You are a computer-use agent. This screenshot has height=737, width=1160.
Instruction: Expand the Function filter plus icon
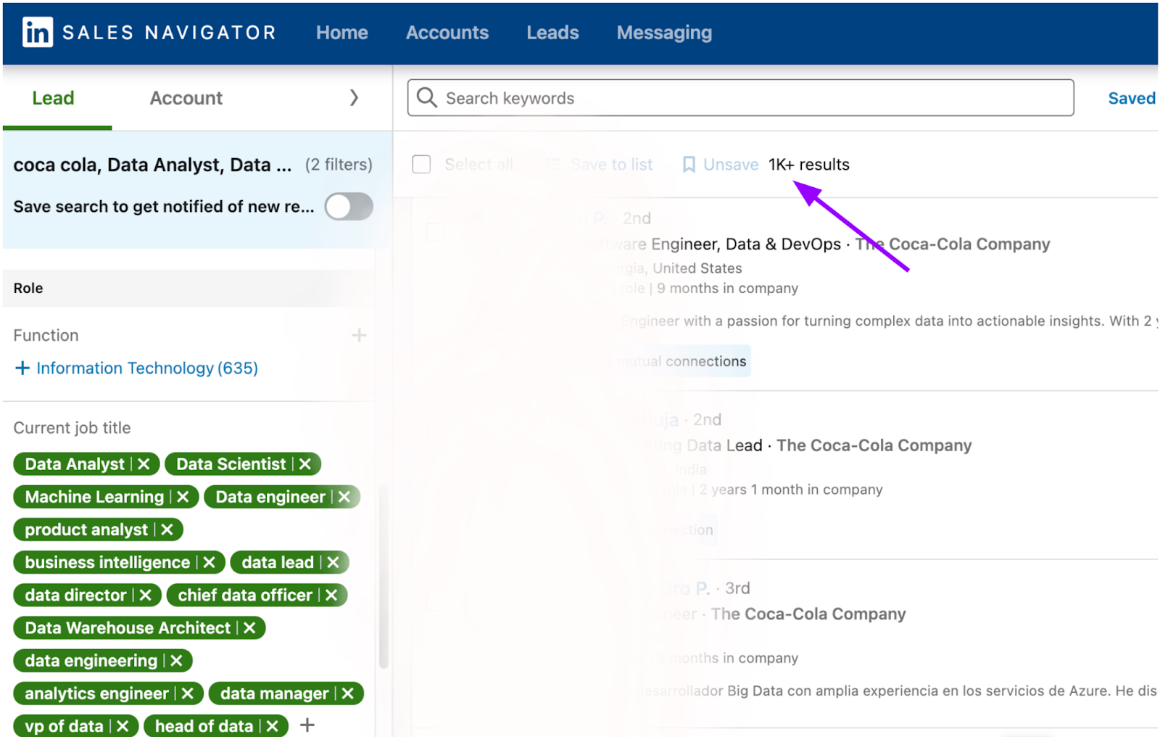pos(359,335)
